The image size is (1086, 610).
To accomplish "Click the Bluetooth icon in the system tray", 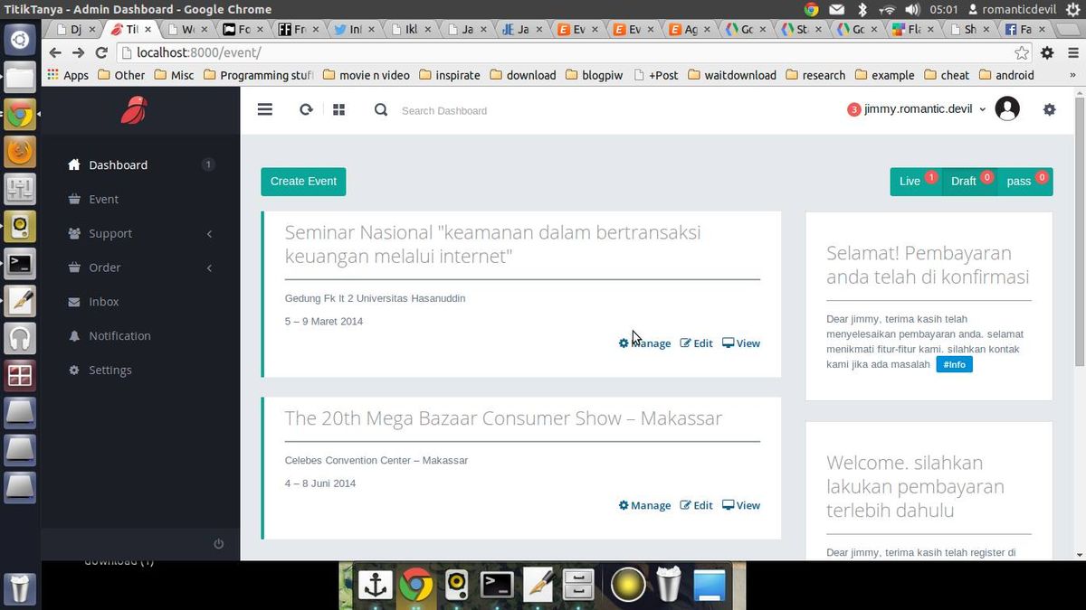I will [862, 9].
